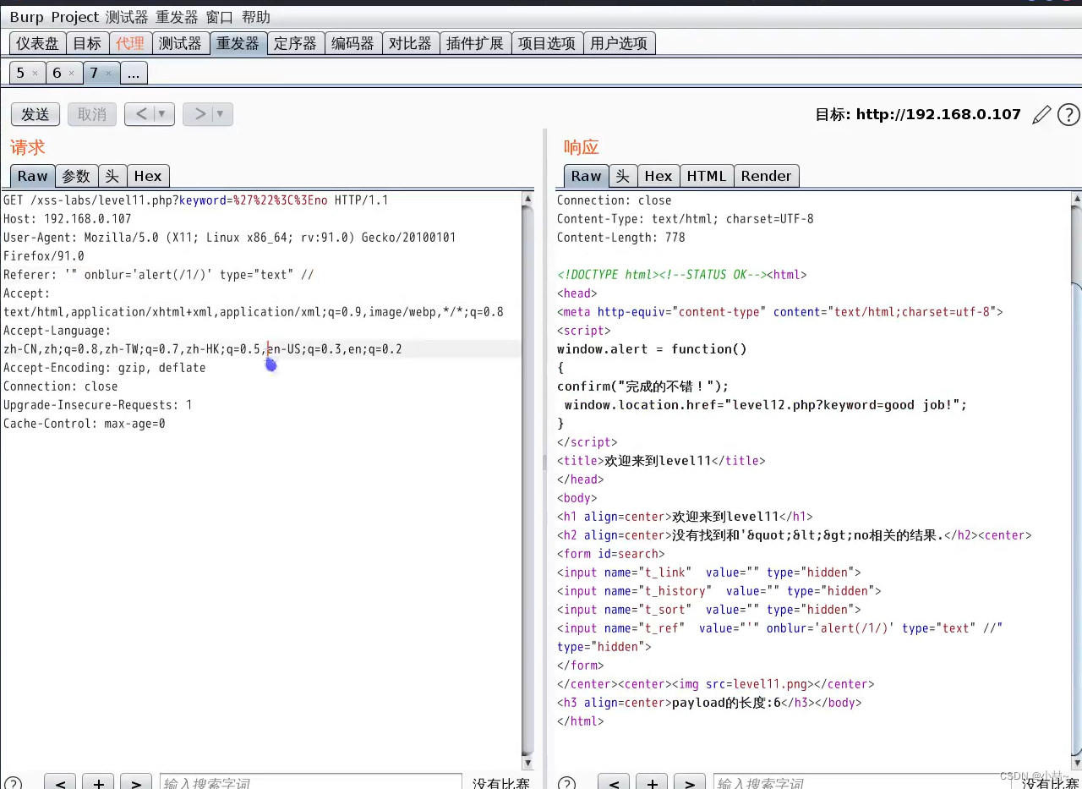Open the ... new repeater tab
1082x789 pixels.
[134, 74]
